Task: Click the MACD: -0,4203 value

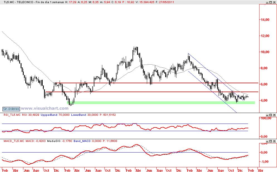Action: (35, 141)
